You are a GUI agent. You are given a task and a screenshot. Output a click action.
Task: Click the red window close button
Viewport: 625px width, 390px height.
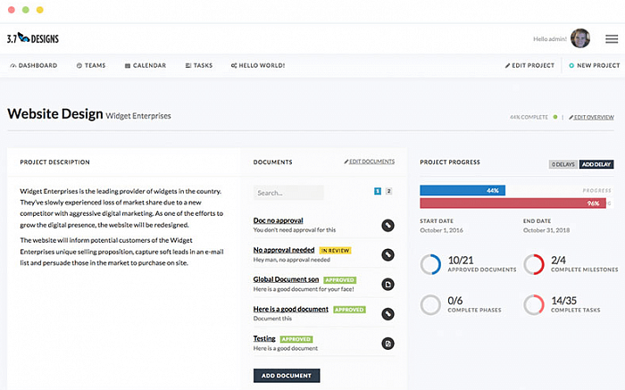click(x=12, y=10)
